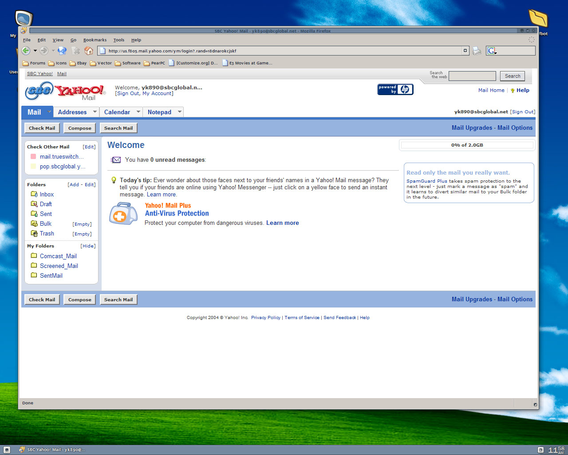Expand the Addresses tab dropdown arrow
This screenshot has width=568, height=455.
tap(95, 112)
